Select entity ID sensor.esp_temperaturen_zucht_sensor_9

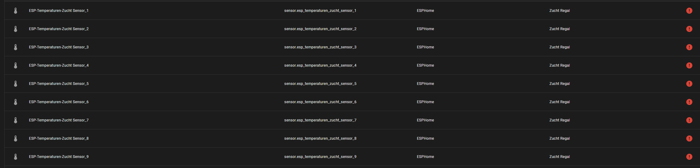pyautogui.click(x=320, y=157)
